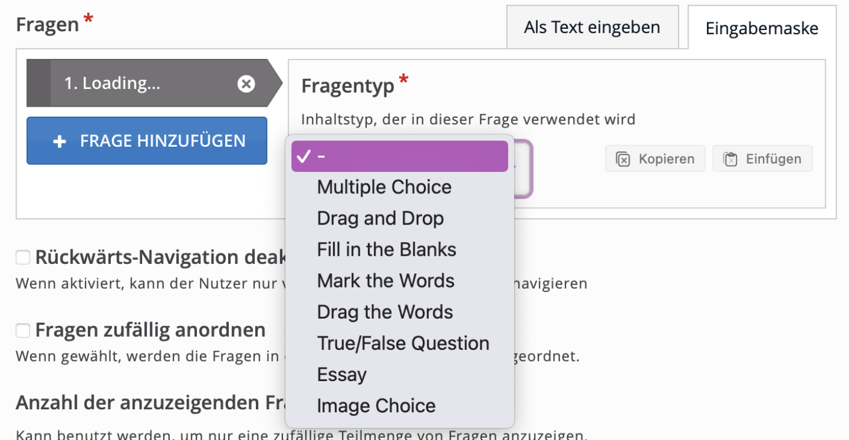Activate the Eingabemaske tab
Screen dimensions: 849x440
tap(761, 28)
